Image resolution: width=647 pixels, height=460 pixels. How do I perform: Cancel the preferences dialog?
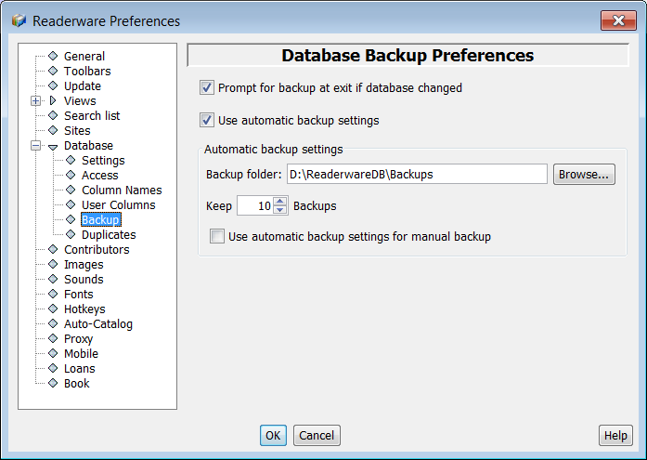(x=317, y=435)
